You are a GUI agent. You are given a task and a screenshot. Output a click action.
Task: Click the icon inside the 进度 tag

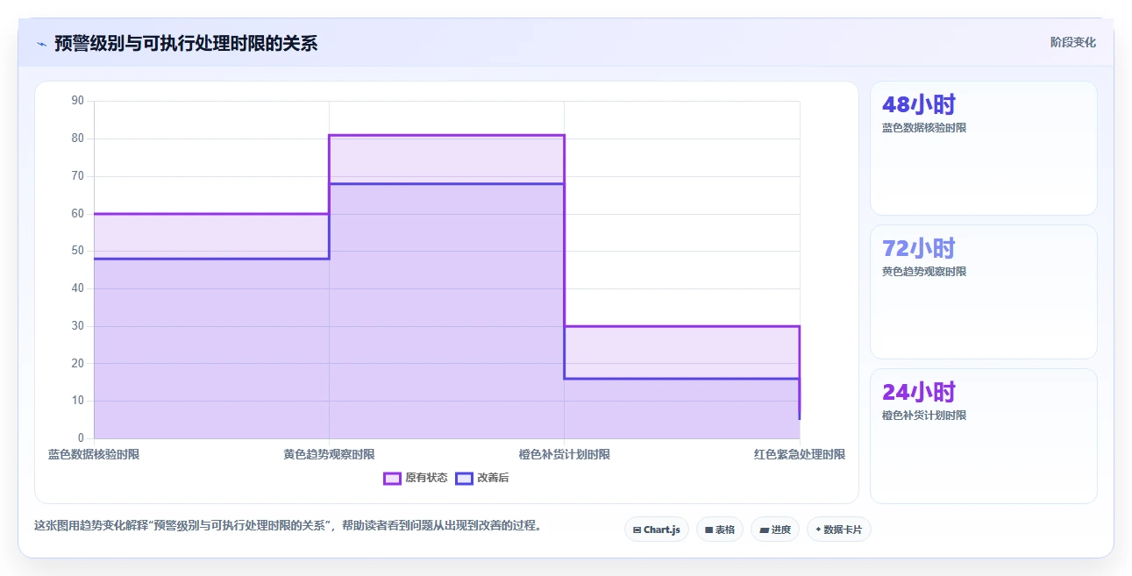pyautogui.click(x=764, y=530)
